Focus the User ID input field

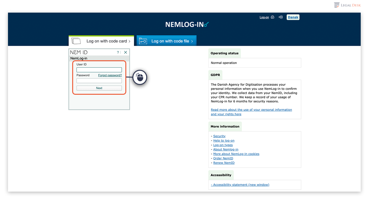click(99, 70)
